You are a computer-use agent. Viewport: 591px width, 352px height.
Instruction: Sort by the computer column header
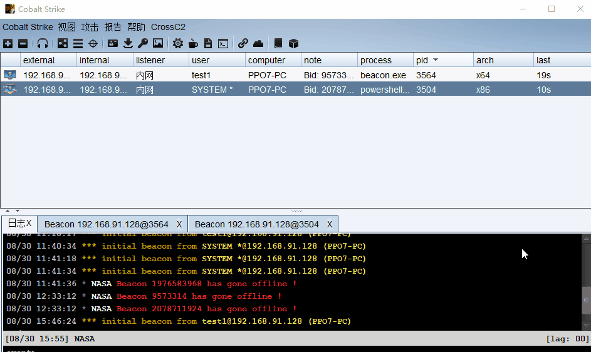tap(273, 60)
